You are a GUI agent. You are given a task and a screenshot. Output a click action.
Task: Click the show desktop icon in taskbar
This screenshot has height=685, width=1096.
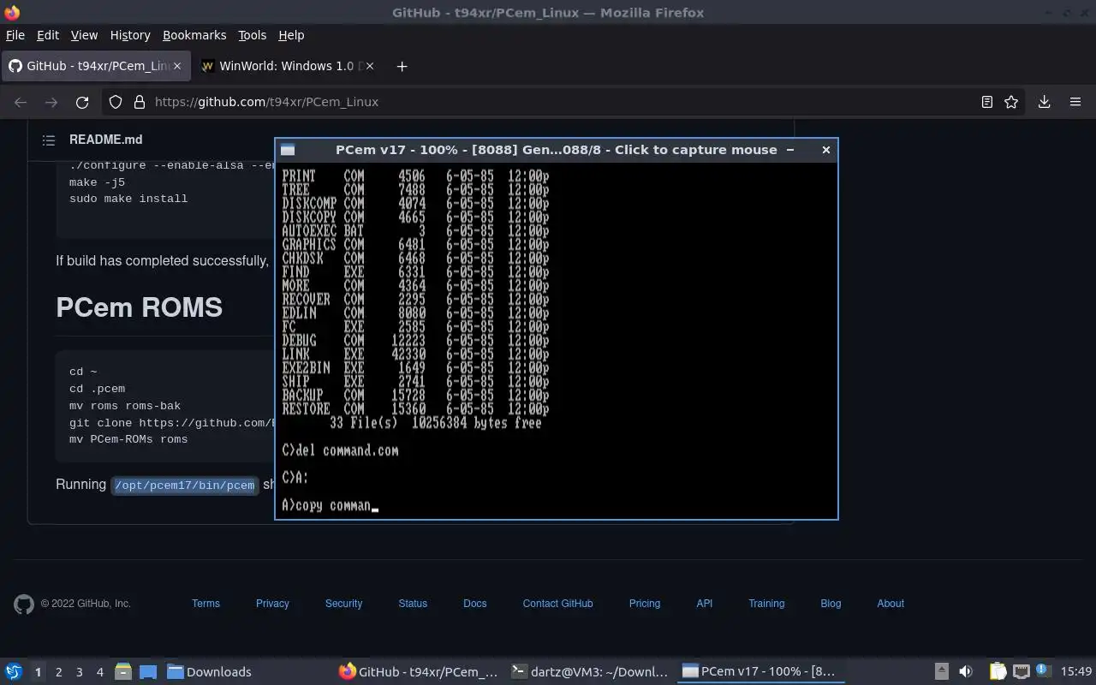147,671
